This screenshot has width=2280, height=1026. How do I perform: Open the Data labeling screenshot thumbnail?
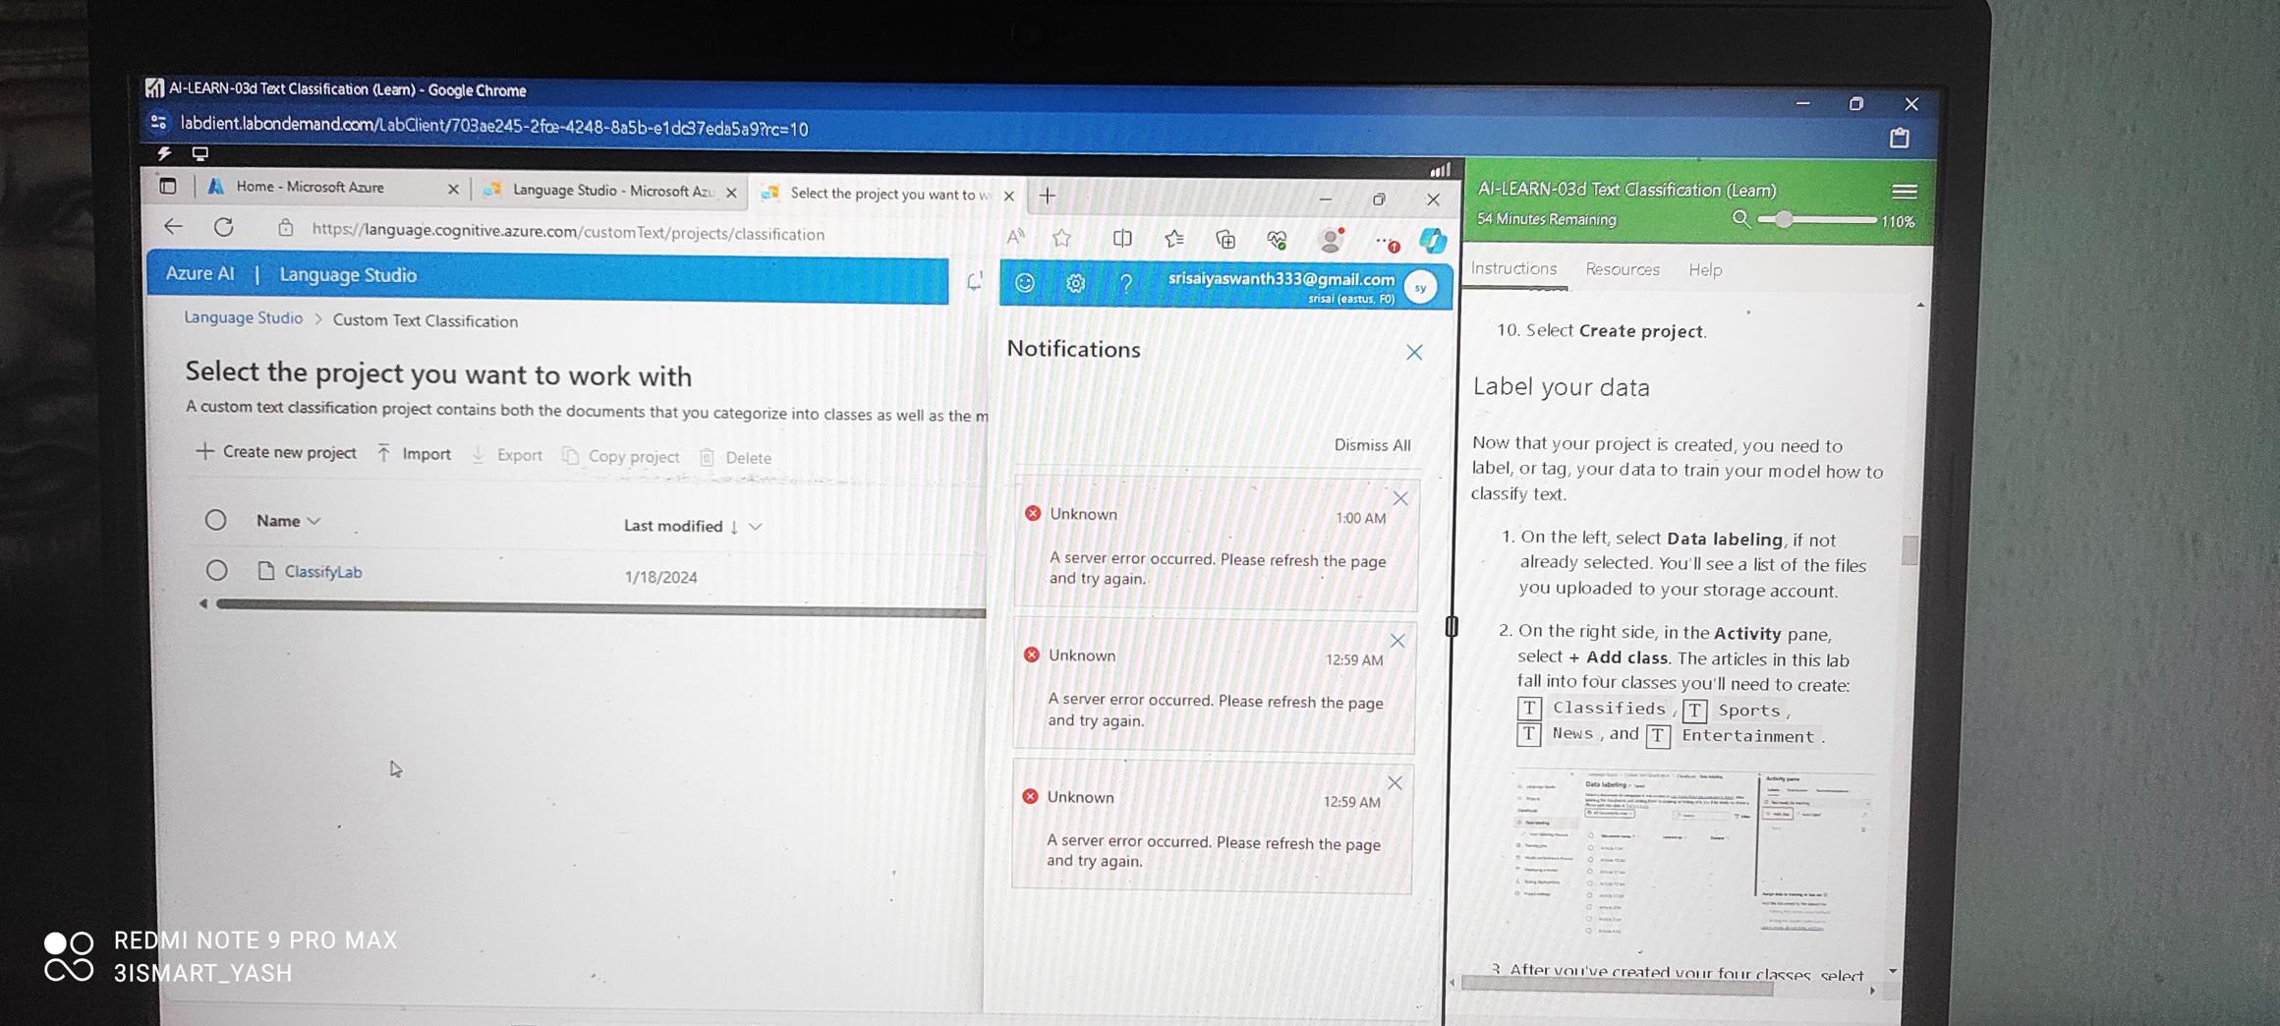1690,853
